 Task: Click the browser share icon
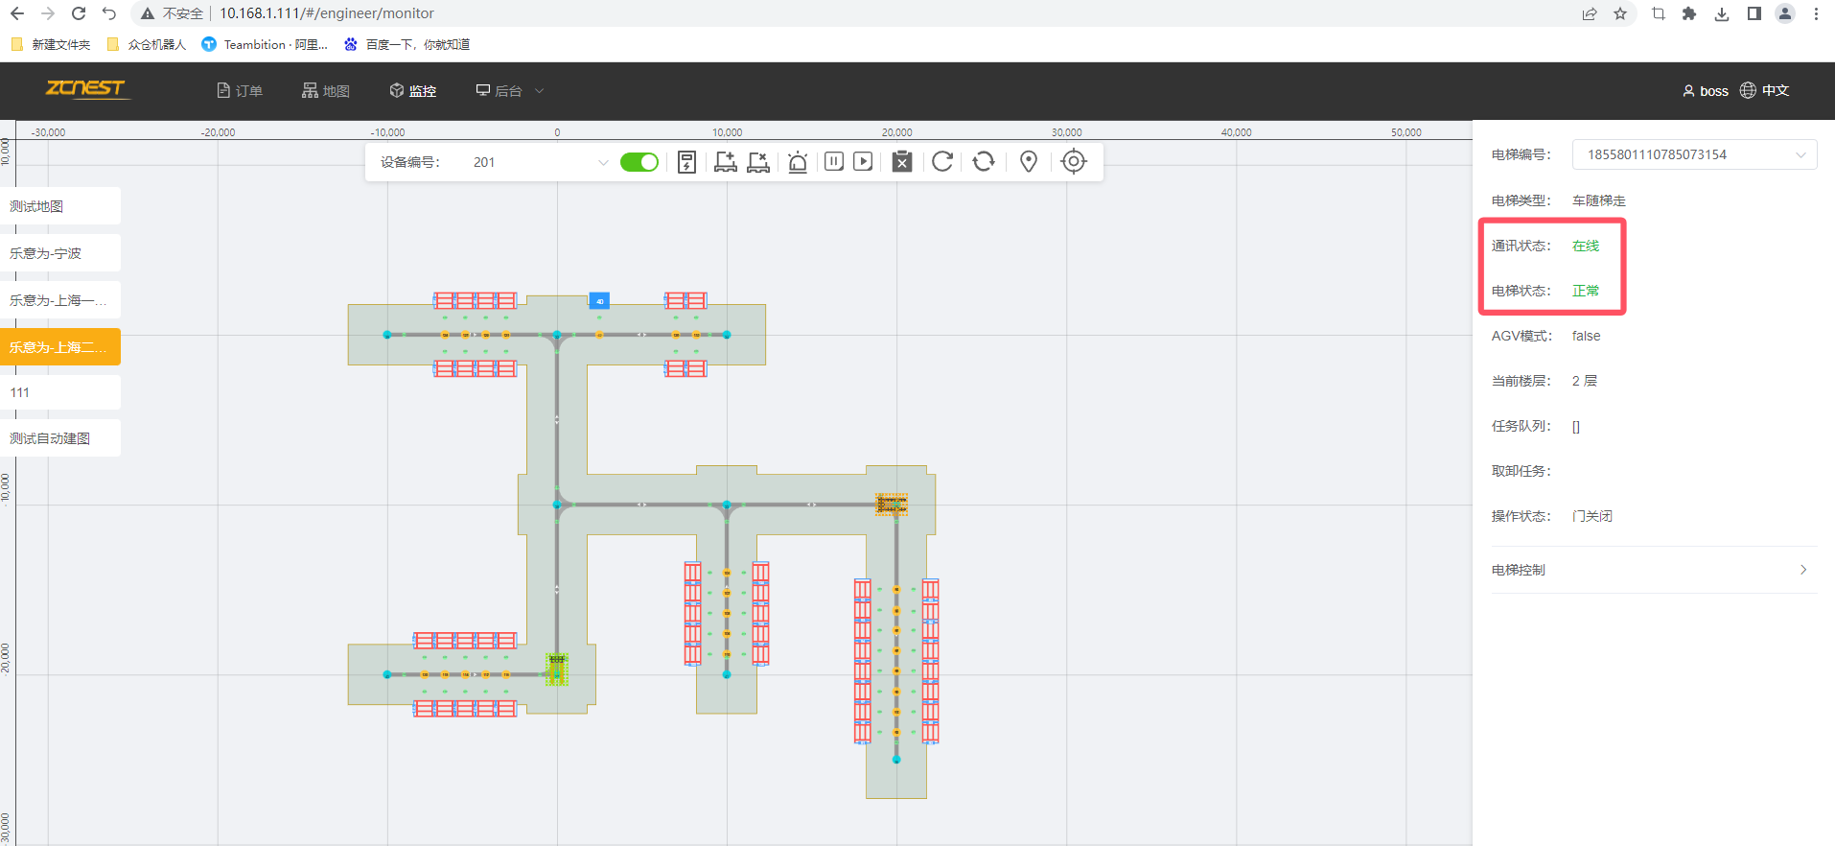tap(1590, 13)
